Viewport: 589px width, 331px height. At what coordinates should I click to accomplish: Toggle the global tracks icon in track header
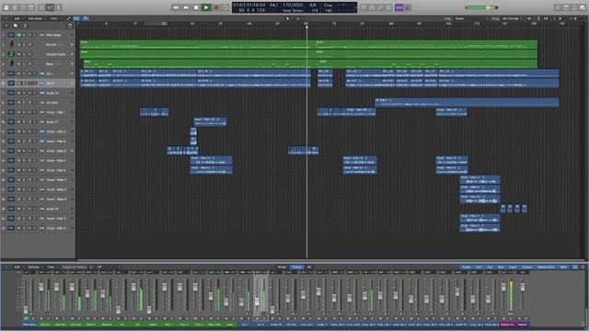70,26
